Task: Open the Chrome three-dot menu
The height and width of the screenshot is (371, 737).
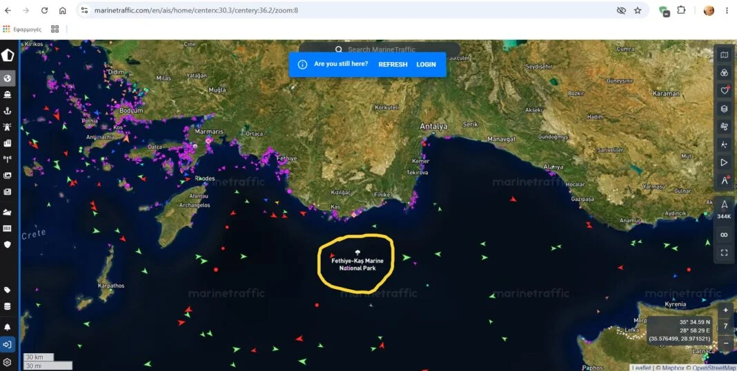Action: [727, 10]
